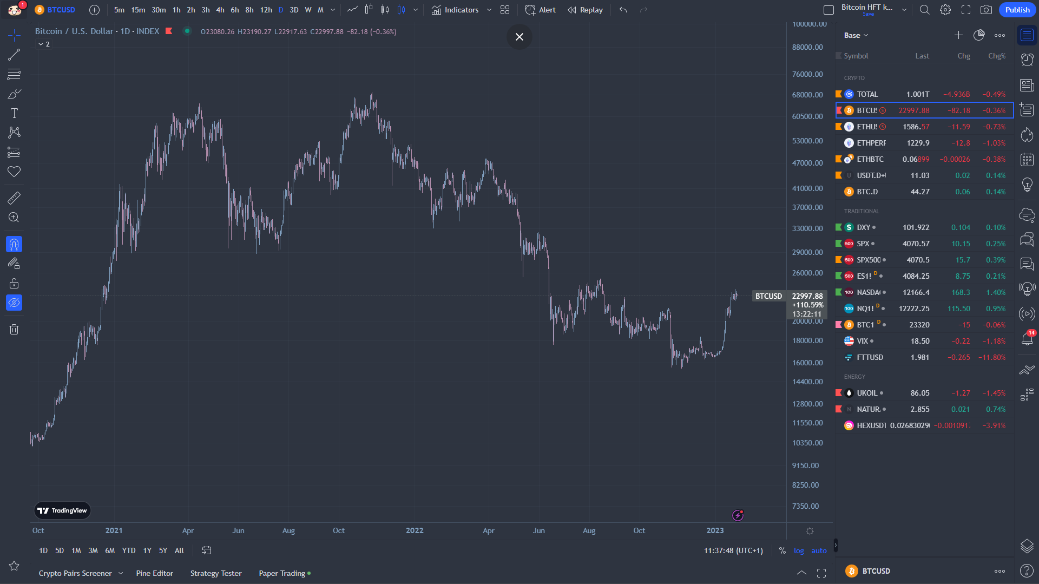Open the Strategy Tester tab

click(x=216, y=573)
